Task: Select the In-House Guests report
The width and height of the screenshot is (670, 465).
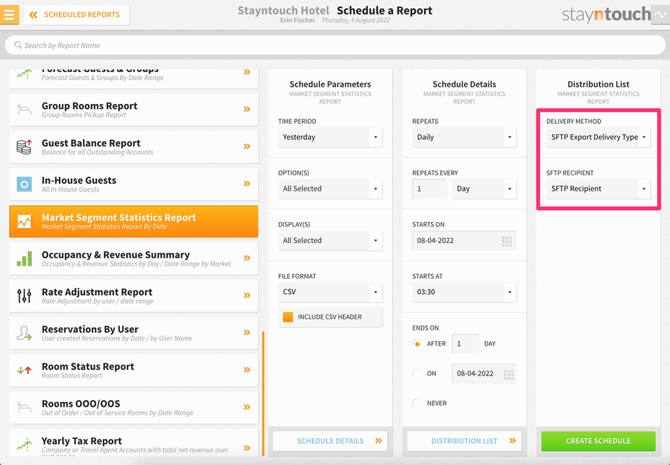Action: (134, 184)
